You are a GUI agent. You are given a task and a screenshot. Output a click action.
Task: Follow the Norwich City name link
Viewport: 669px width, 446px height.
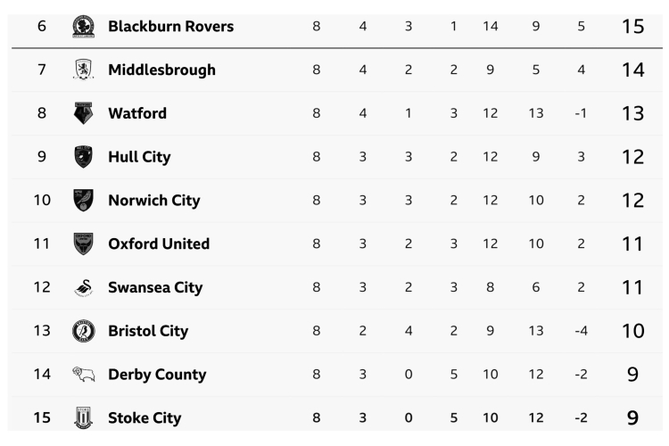click(153, 200)
